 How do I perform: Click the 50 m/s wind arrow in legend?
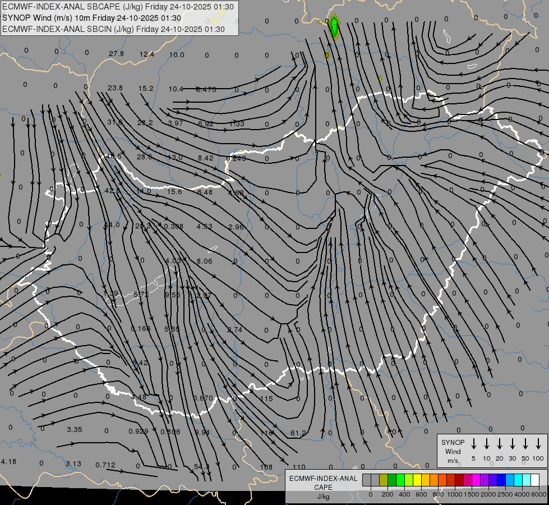point(525,444)
